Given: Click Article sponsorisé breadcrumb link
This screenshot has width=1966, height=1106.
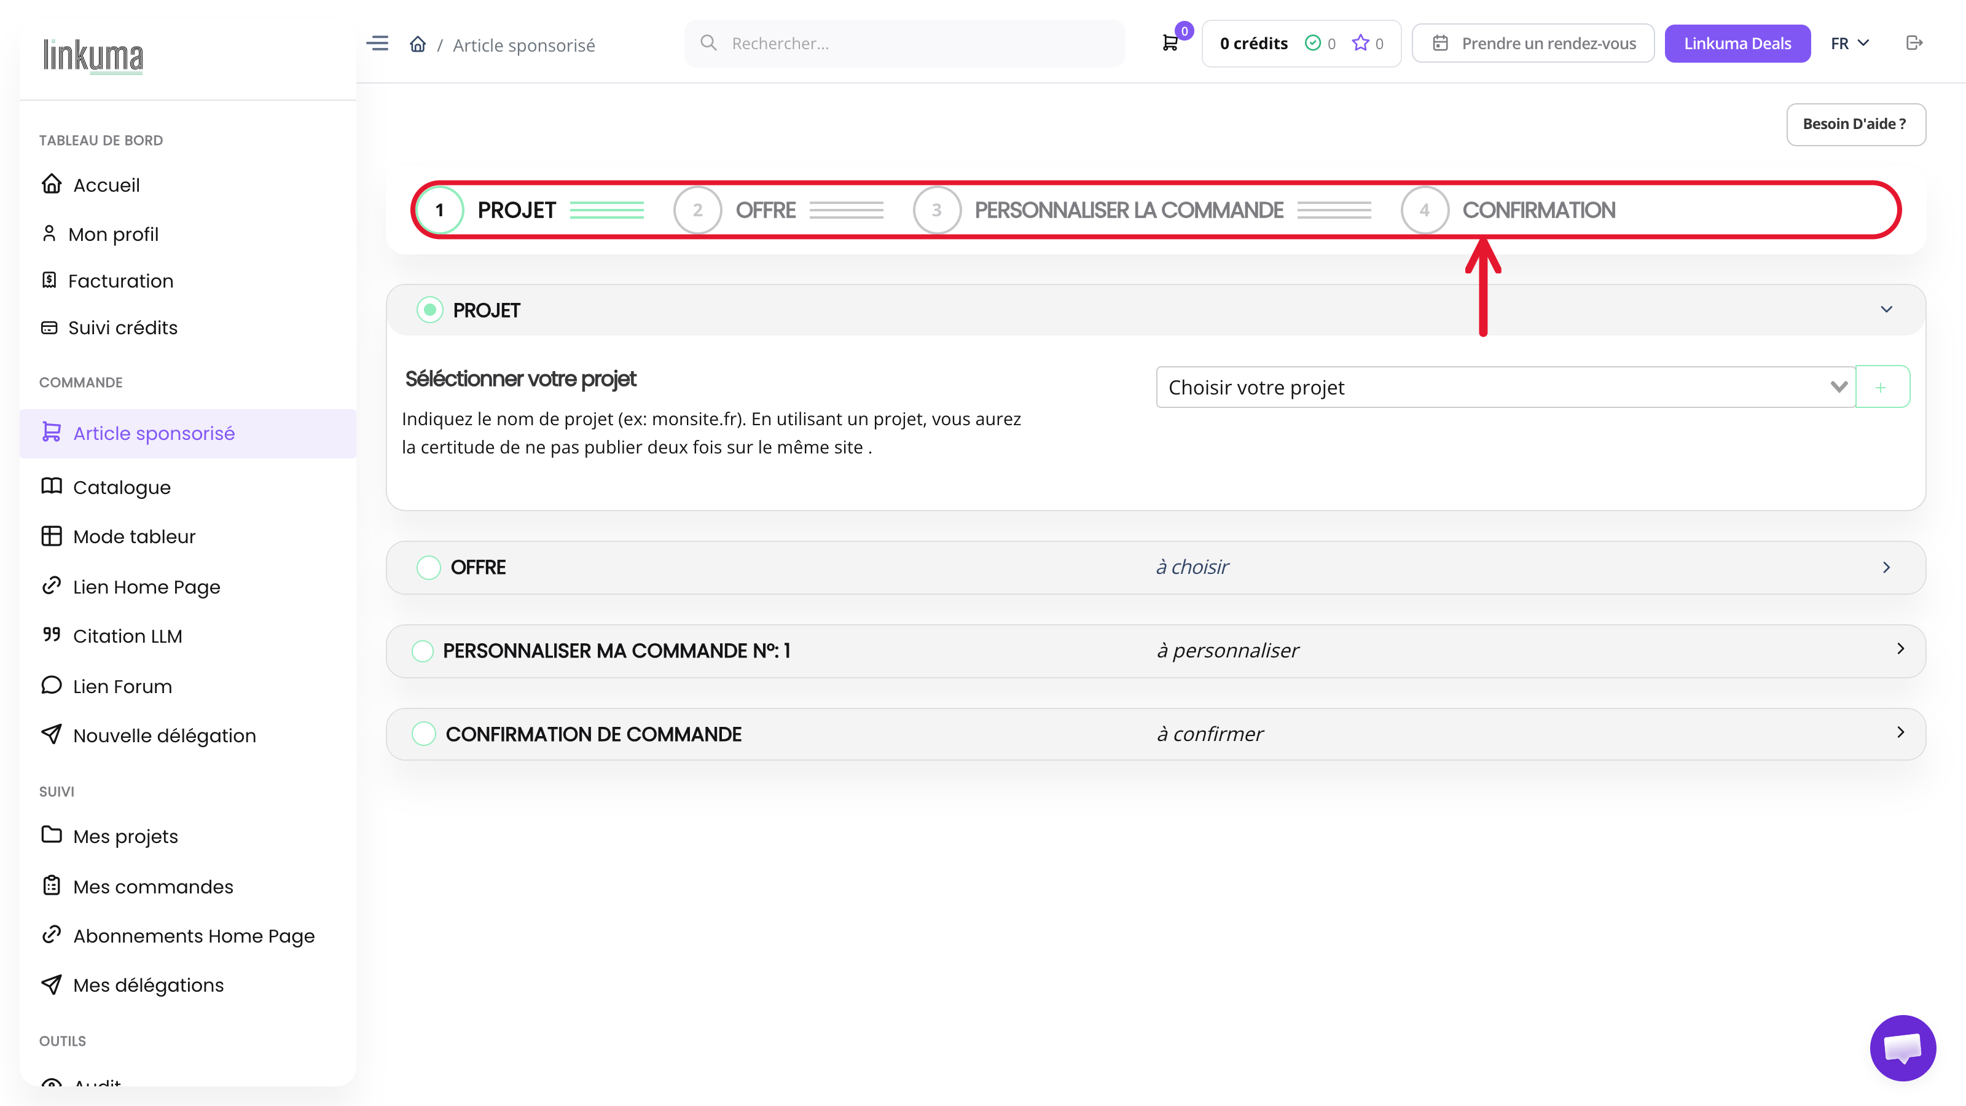Looking at the screenshot, I should (523, 45).
